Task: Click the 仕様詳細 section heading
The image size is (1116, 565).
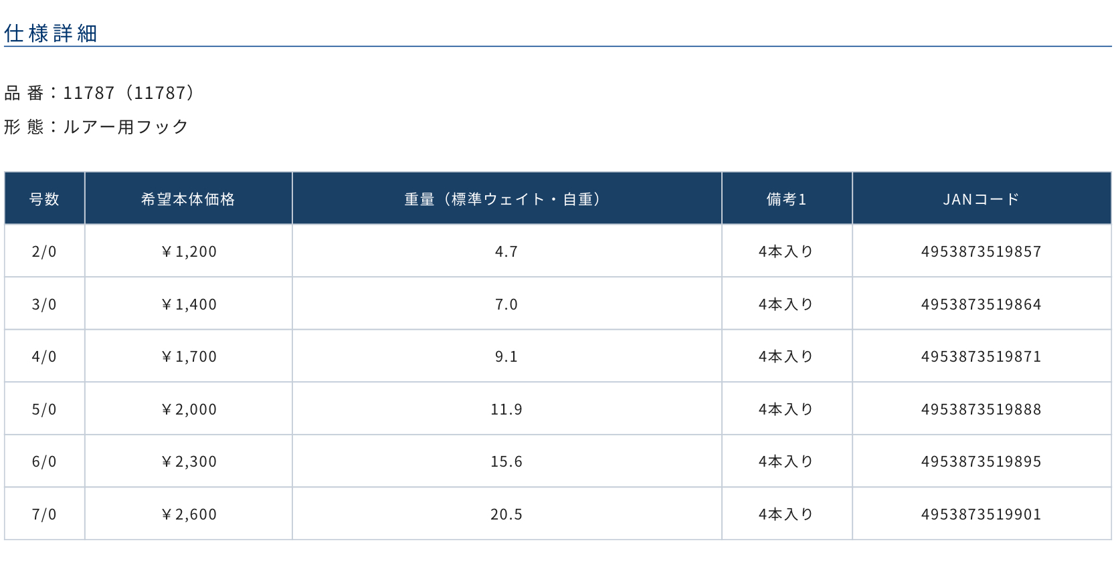Action: tap(51, 33)
